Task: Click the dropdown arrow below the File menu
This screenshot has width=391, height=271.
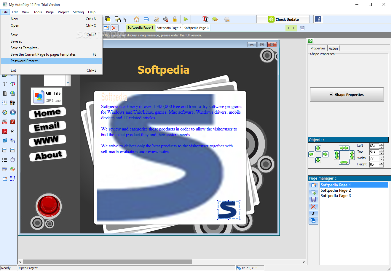Action: click(x=68, y=83)
